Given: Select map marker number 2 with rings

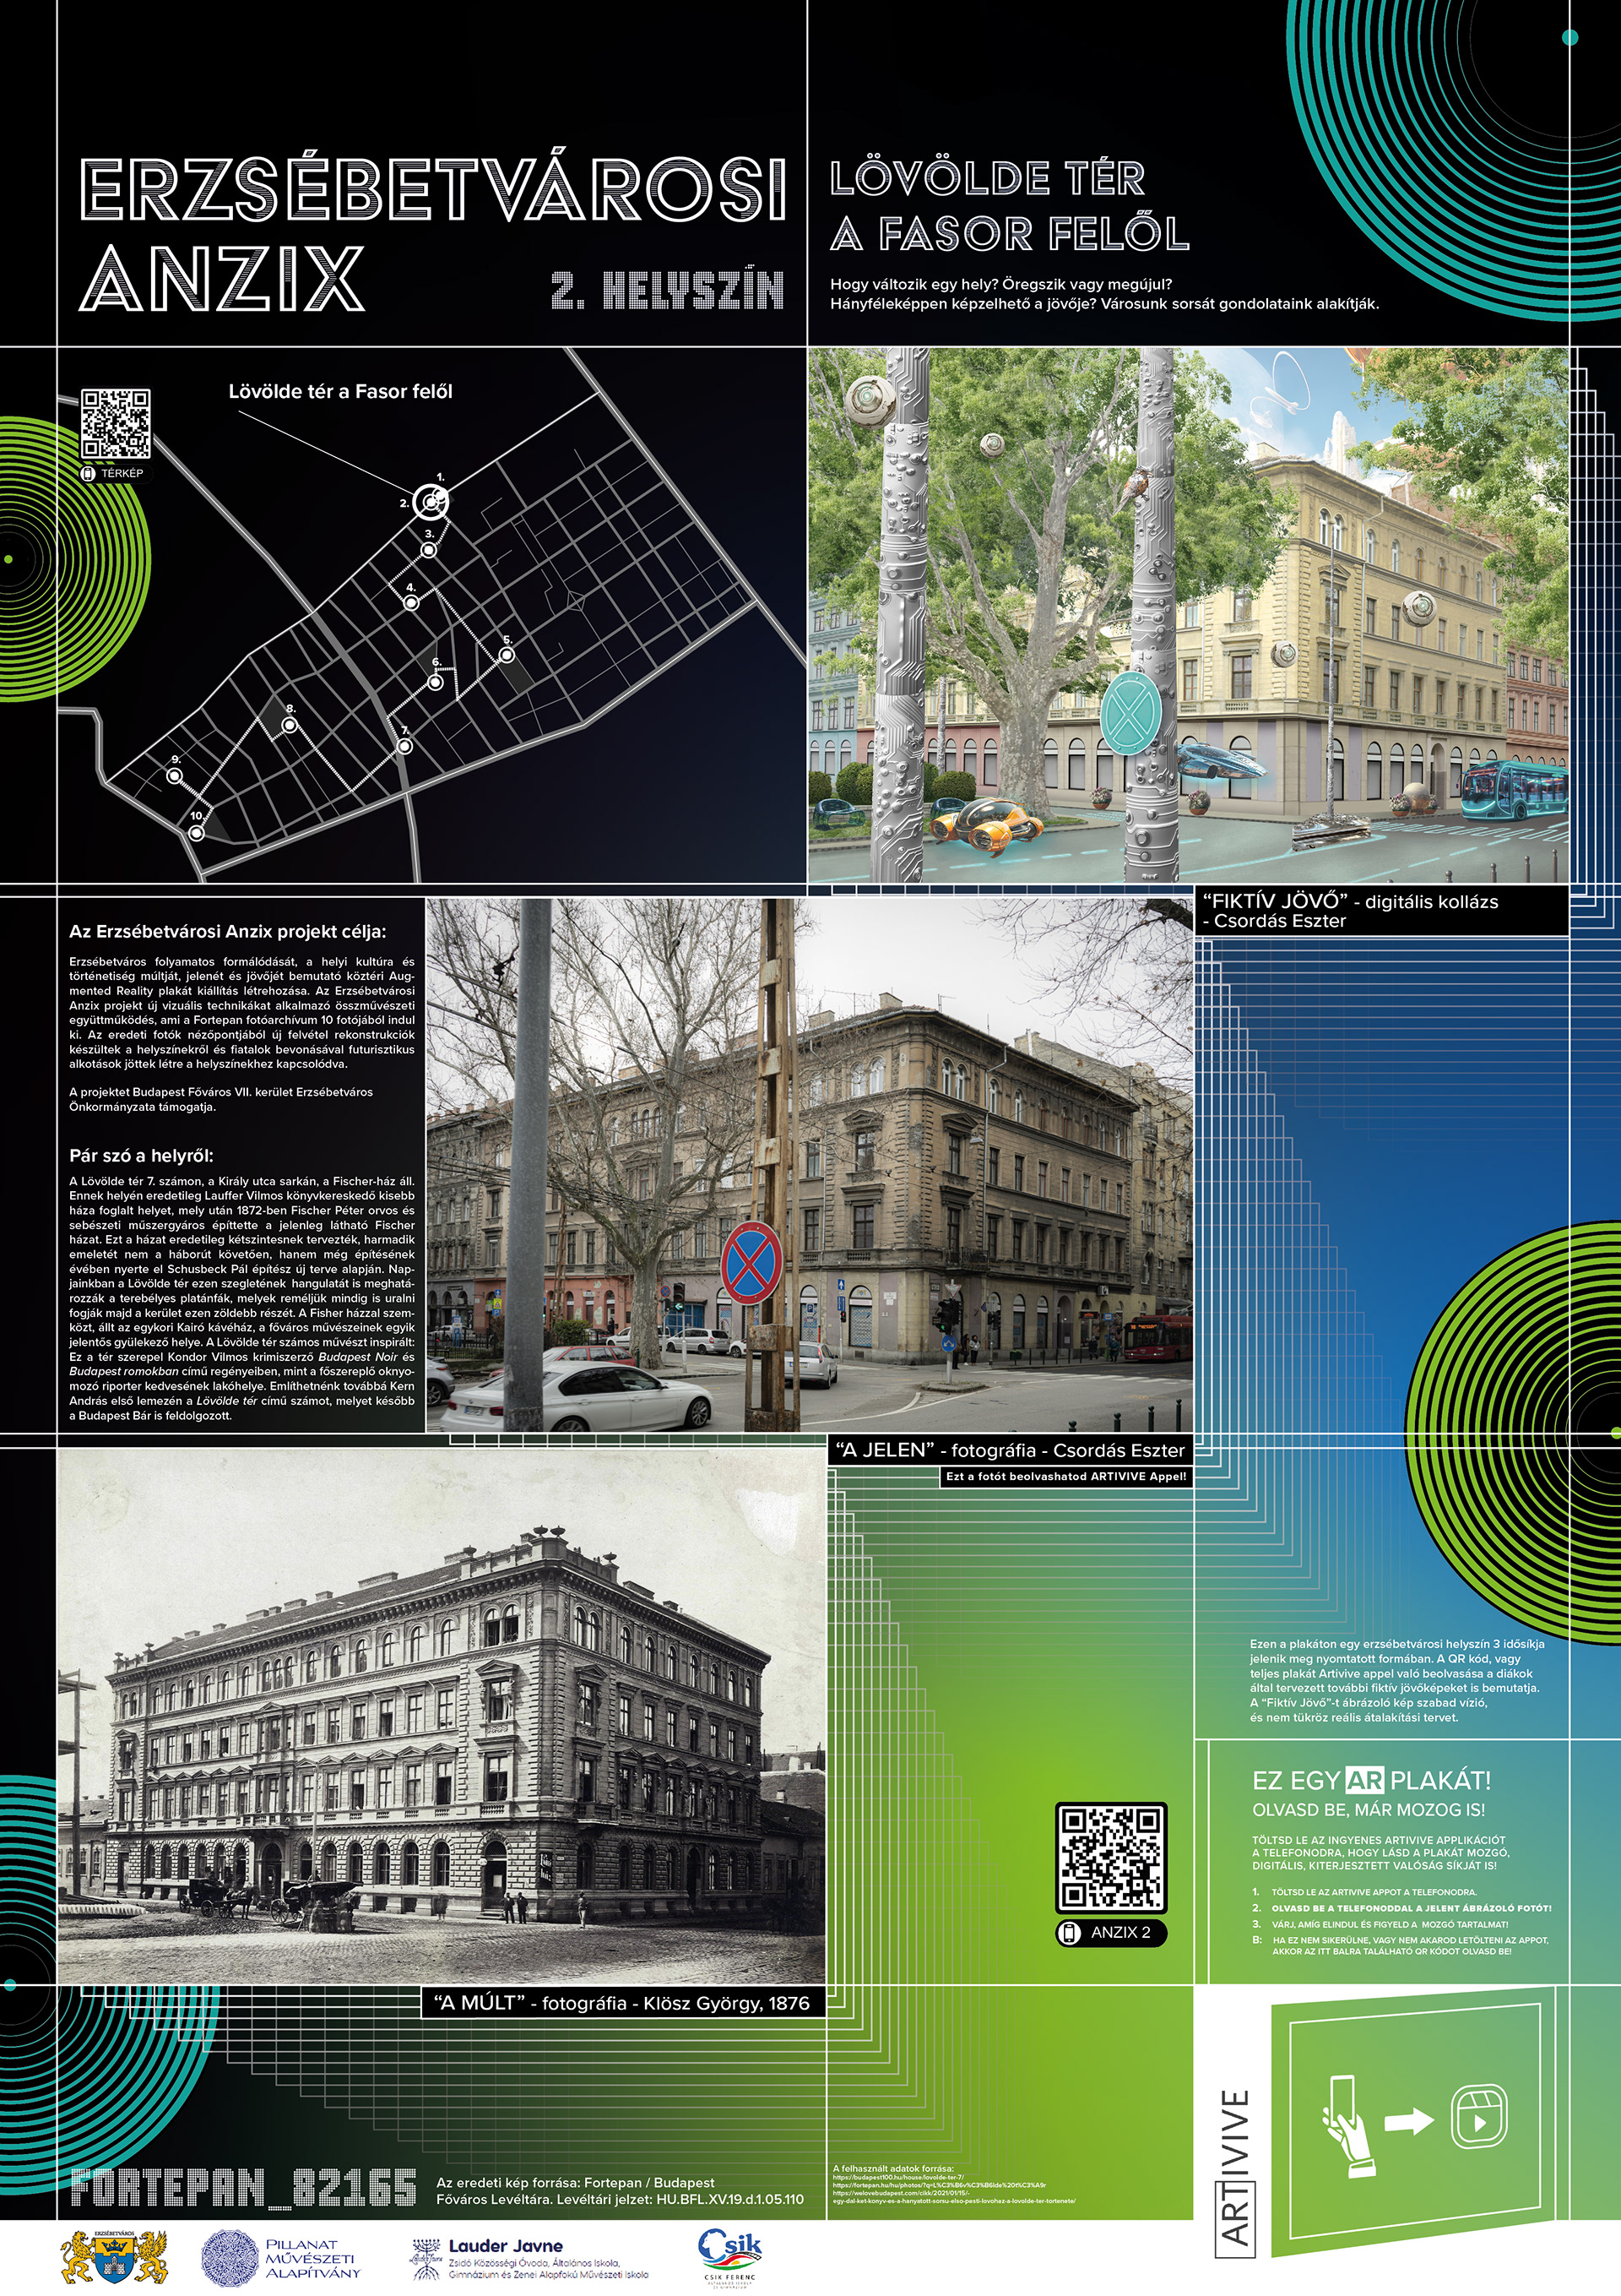Looking at the screenshot, I should [431, 502].
